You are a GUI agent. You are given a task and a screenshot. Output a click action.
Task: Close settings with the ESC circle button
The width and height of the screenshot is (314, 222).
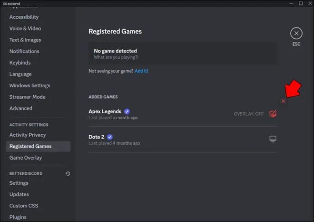click(x=296, y=33)
